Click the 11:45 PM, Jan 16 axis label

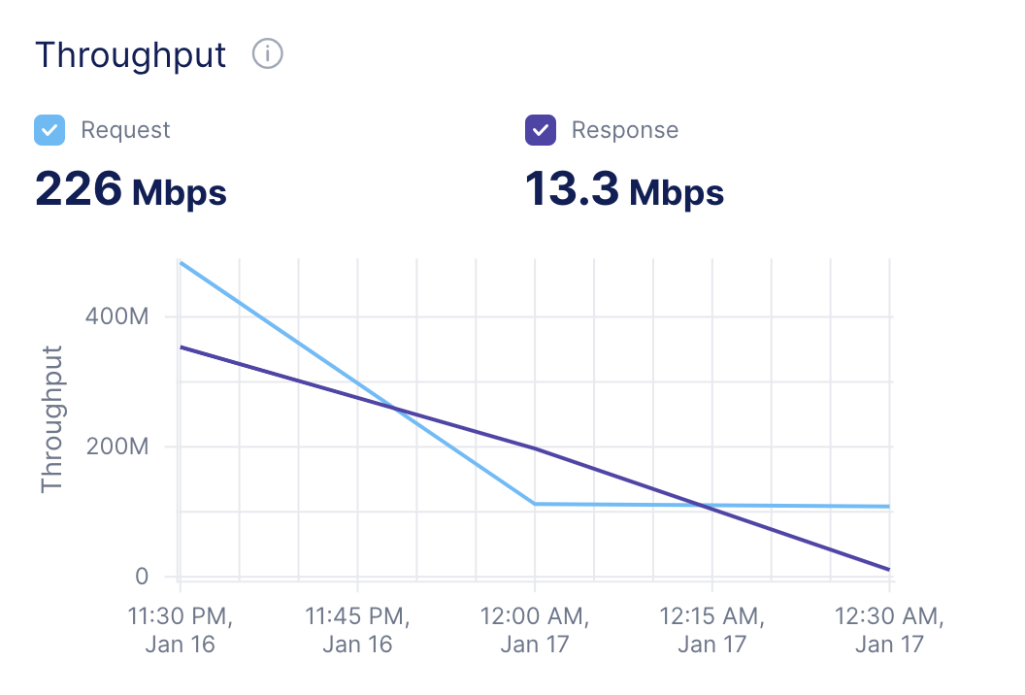pyautogui.click(x=357, y=630)
